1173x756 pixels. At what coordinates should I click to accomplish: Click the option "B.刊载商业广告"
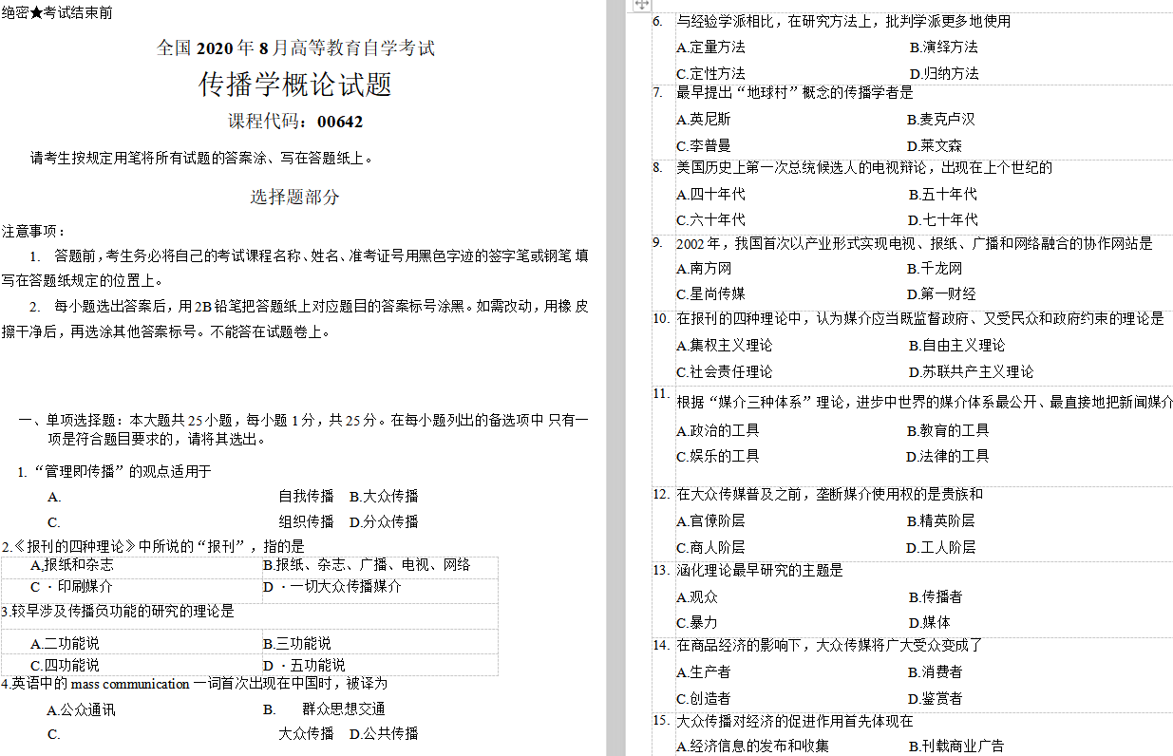pos(956,747)
